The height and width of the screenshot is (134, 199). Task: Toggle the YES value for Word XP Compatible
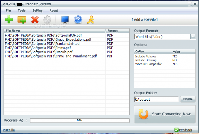(x=175, y=64)
